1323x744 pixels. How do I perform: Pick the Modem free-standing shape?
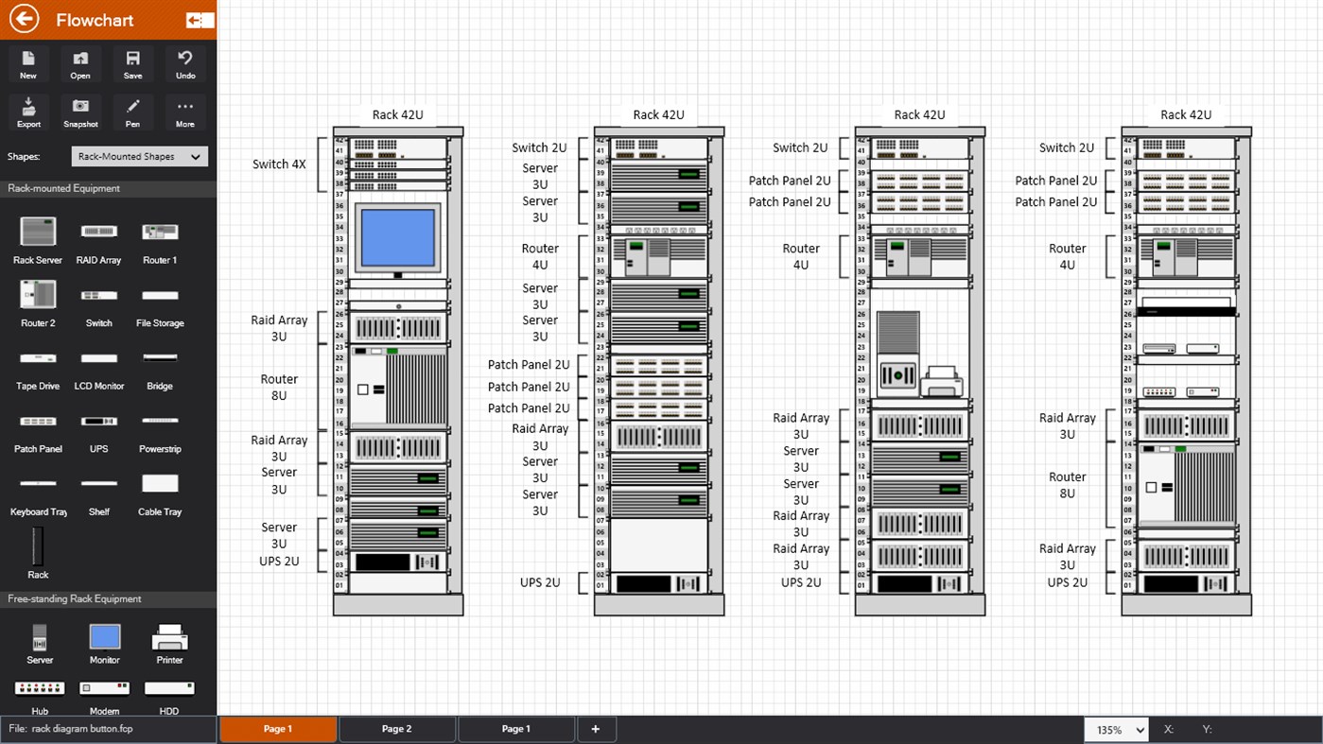click(103, 687)
